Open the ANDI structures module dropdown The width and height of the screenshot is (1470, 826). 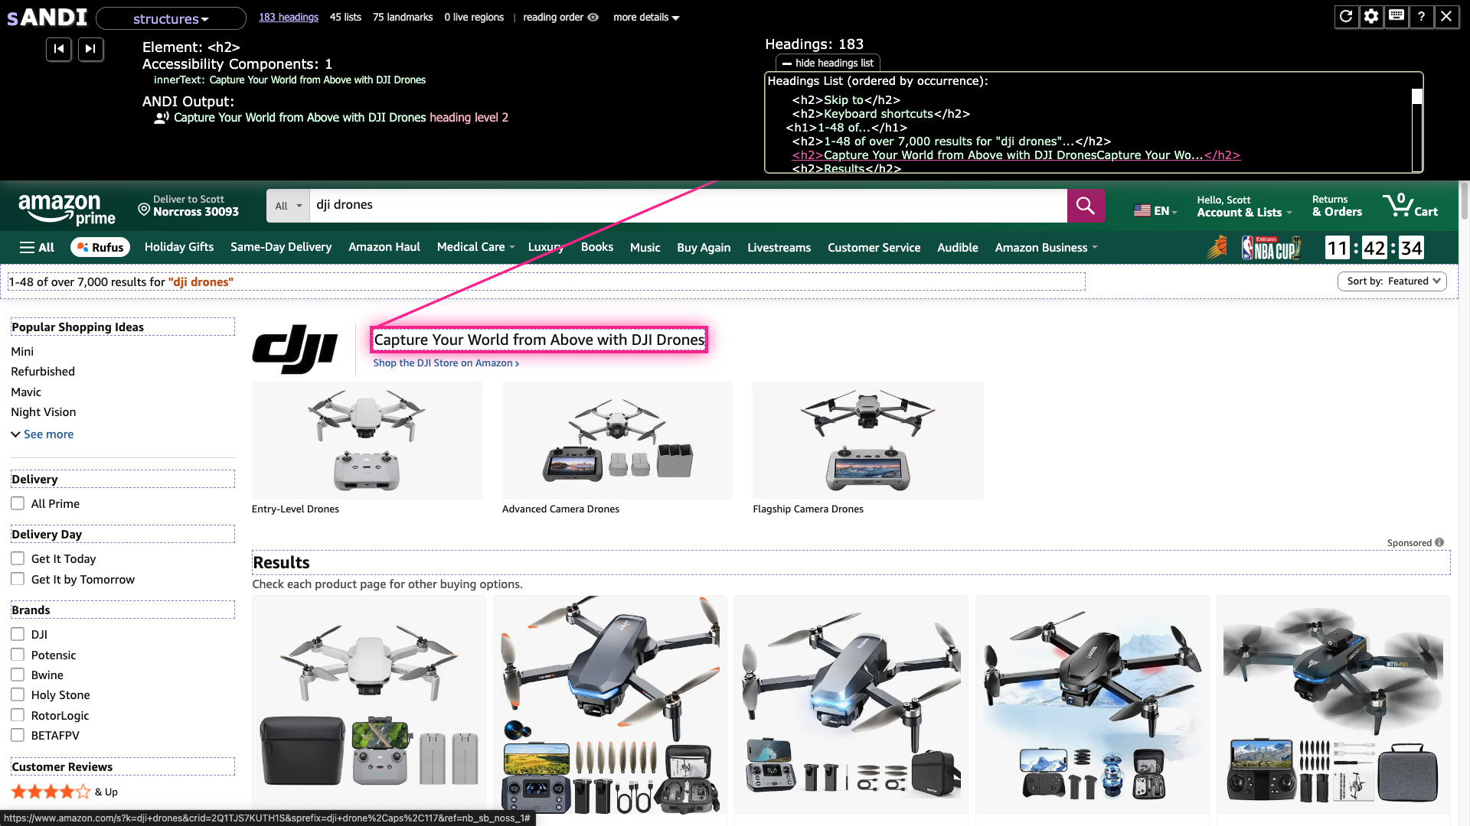[x=171, y=18]
